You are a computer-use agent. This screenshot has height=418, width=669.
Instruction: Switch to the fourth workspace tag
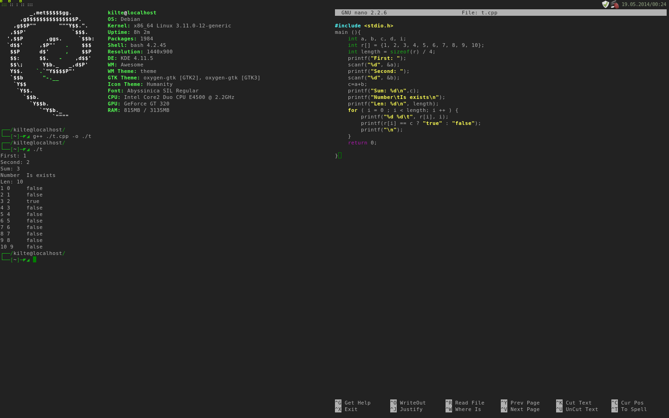click(23, 4)
